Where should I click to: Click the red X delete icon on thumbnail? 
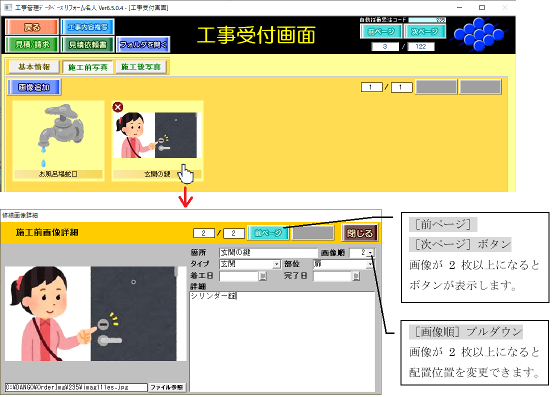point(117,107)
